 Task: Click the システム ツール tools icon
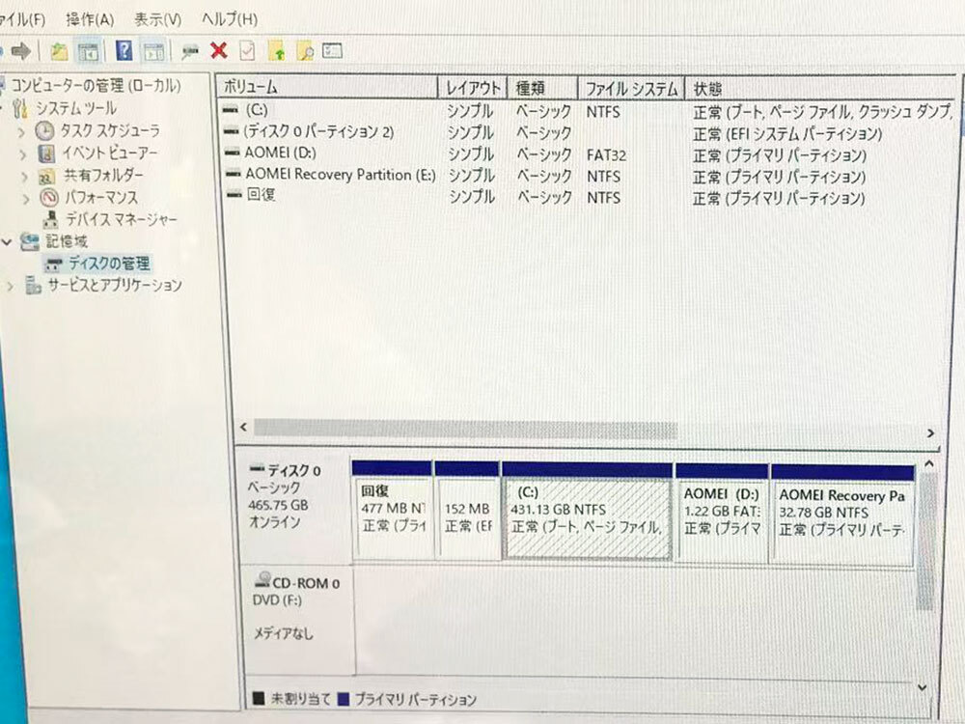[20, 108]
